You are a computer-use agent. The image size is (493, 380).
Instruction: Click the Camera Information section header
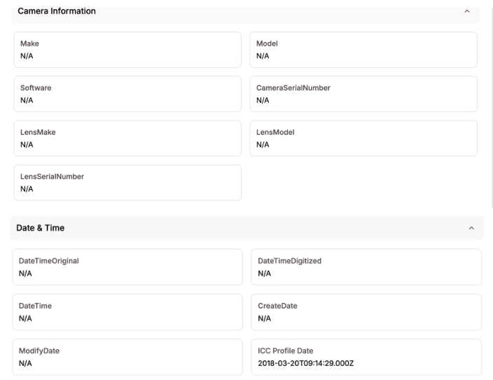tap(210, 12)
